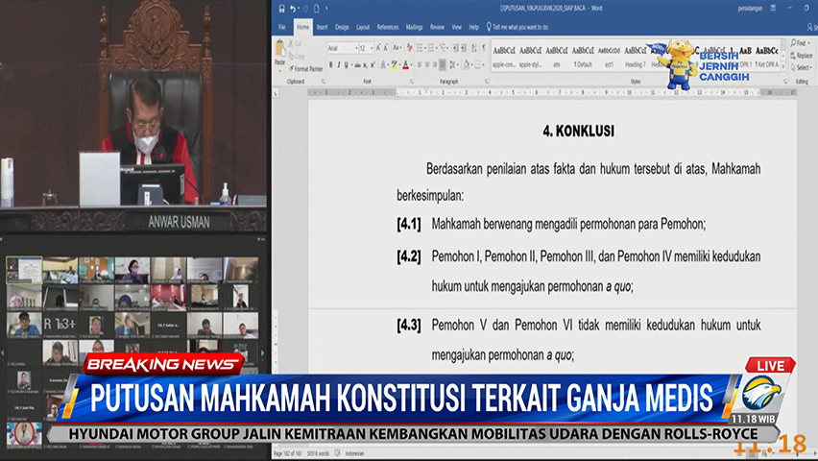Screen dimensions: 818x461
Task: Click the red font color button
Action: point(406,64)
